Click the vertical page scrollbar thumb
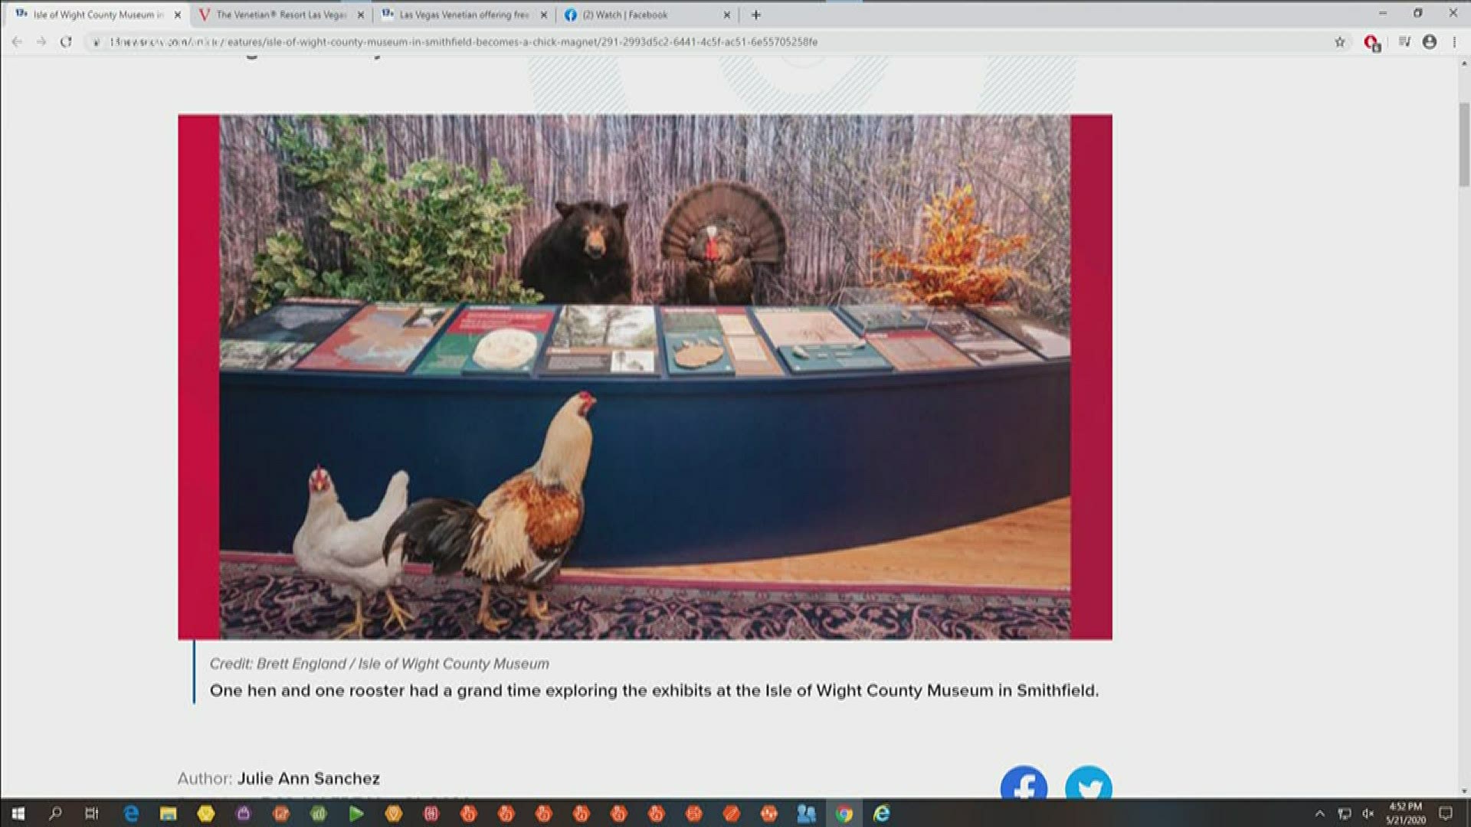This screenshot has width=1471, height=827. (x=1464, y=144)
